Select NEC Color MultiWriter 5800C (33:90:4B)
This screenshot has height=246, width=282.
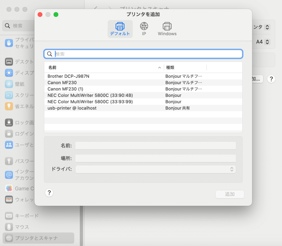[x=143, y=95]
